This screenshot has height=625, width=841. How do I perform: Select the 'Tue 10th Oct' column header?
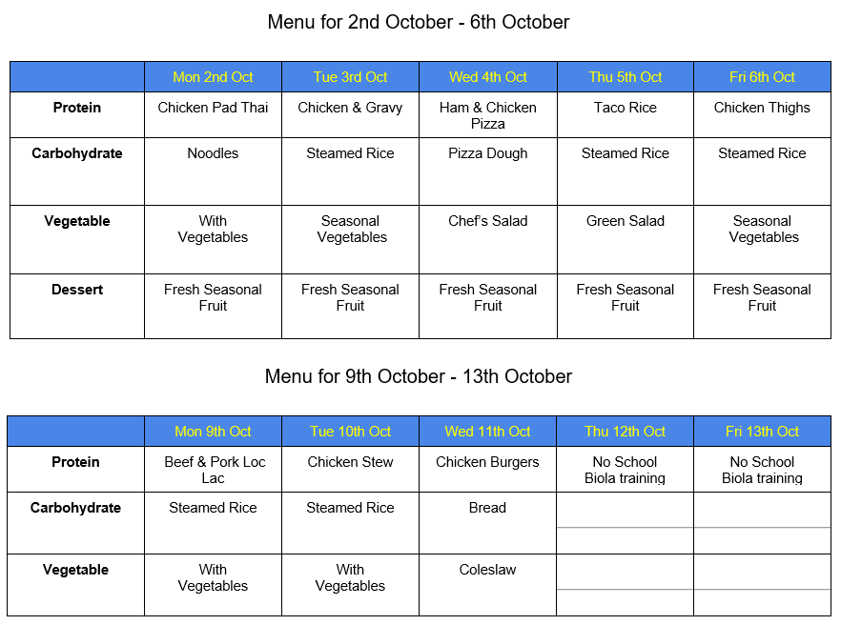coord(350,432)
